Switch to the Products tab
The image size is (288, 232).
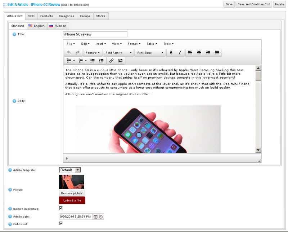(x=46, y=16)
